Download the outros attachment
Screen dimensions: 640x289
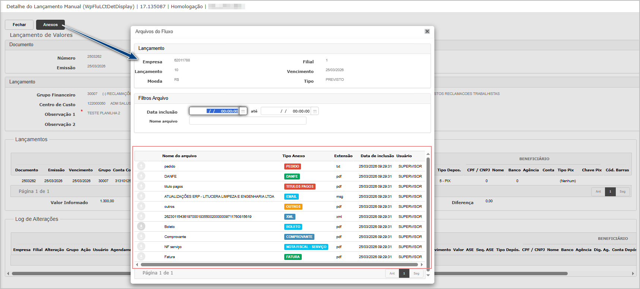pos(141,206)
